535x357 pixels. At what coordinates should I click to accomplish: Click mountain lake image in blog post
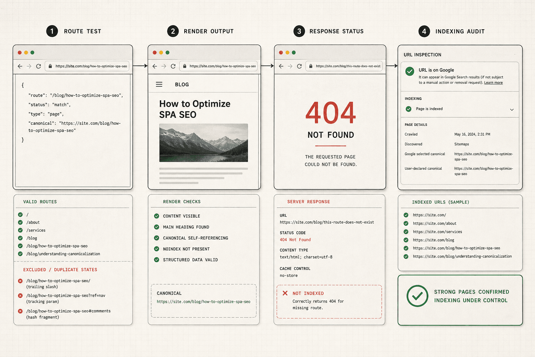pyautogui.click(x=204, y=143)
